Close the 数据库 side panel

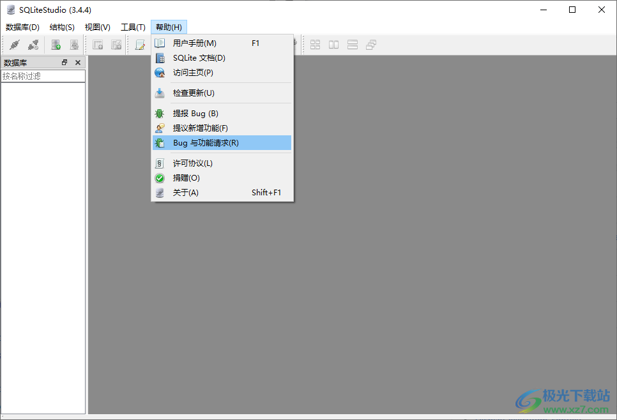(x=78, y=62)
